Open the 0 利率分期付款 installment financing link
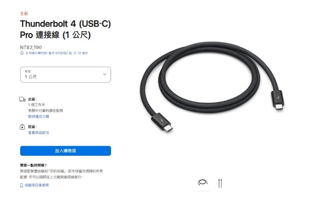316x198 pixels. (57, 53)
